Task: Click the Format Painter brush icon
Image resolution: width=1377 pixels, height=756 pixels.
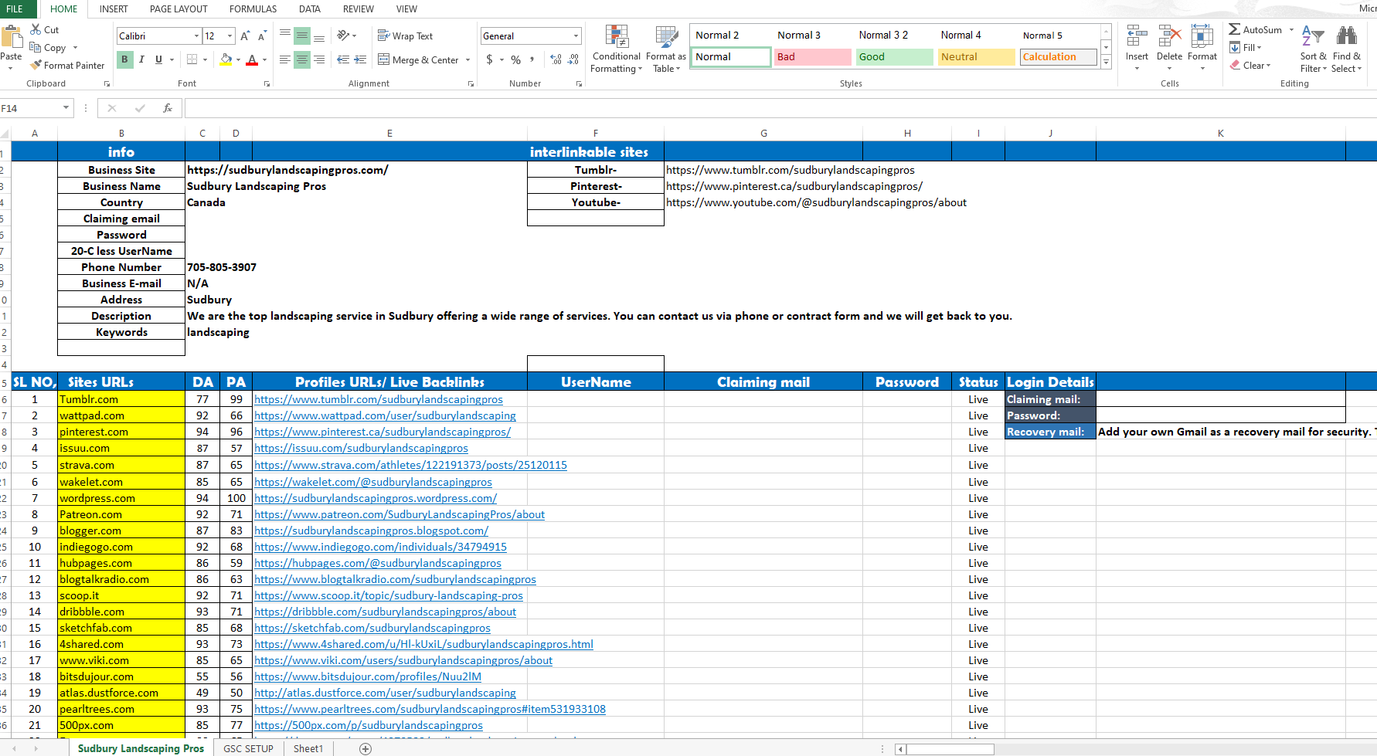Action: point(36,66)
